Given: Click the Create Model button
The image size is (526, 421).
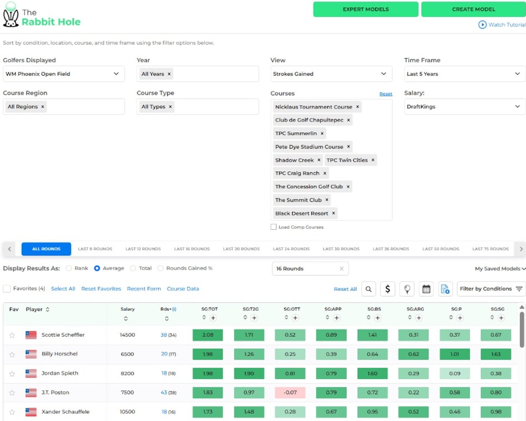Looking at the screenshot, I should click(473, 9).
